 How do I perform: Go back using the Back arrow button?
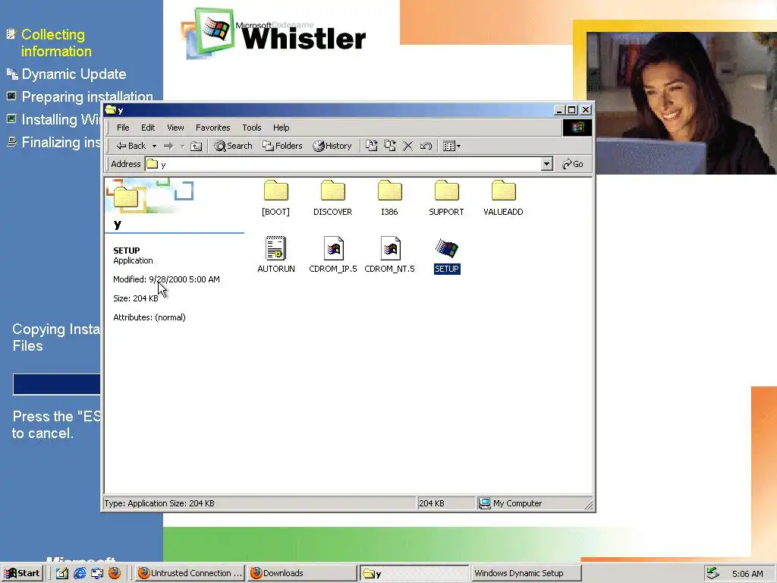pos(131,146)
